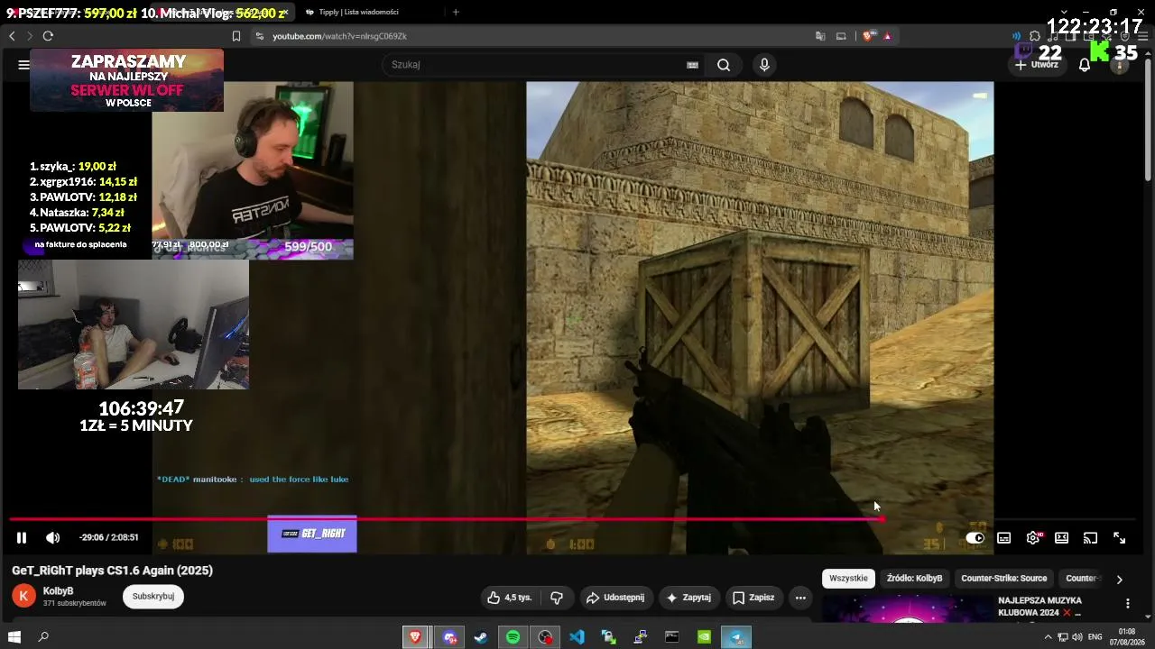This screenshot has height=649, width=1155.
Task: Enter fullscreen mode
Action: point(1119,538)
